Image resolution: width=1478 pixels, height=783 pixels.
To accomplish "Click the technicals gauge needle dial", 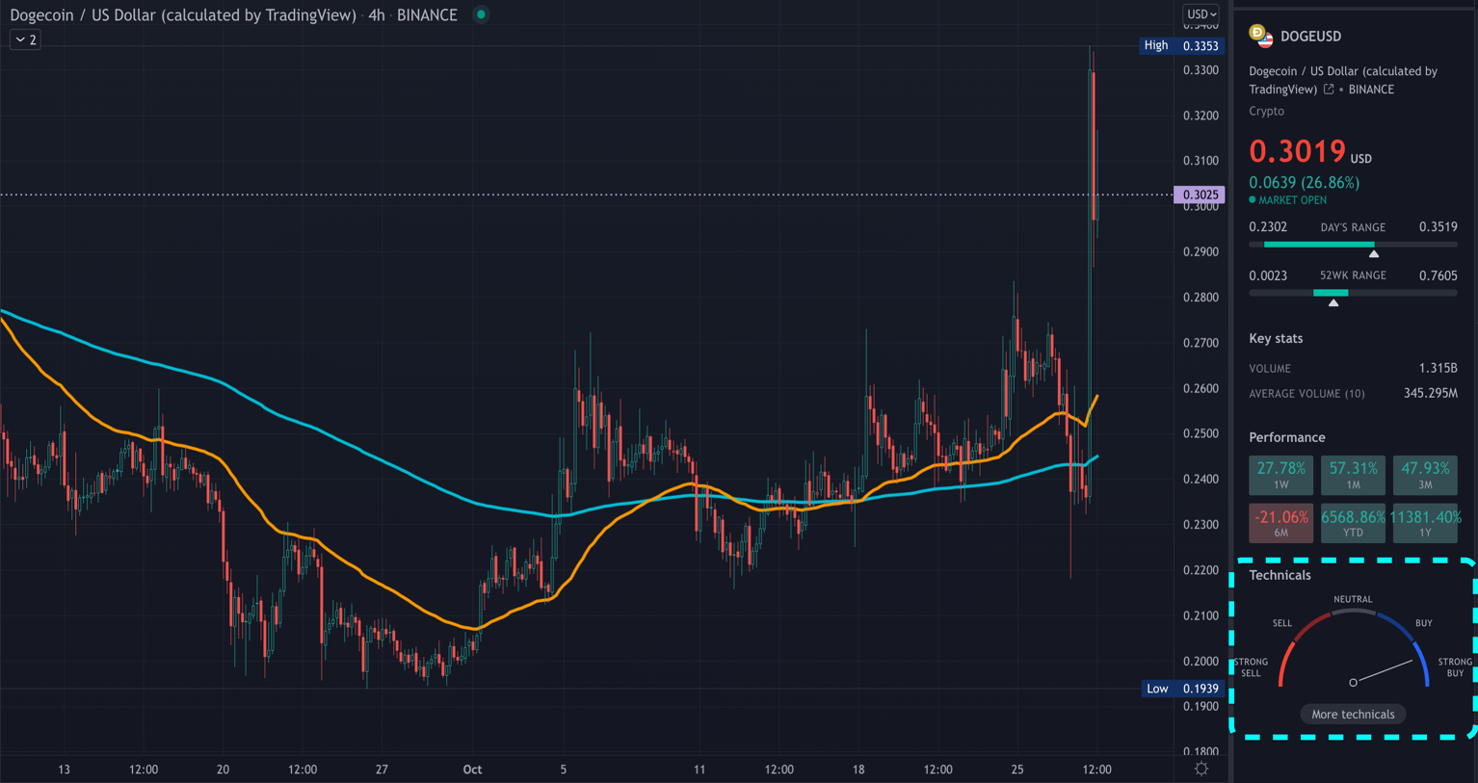I will (x=1353, y=650).
